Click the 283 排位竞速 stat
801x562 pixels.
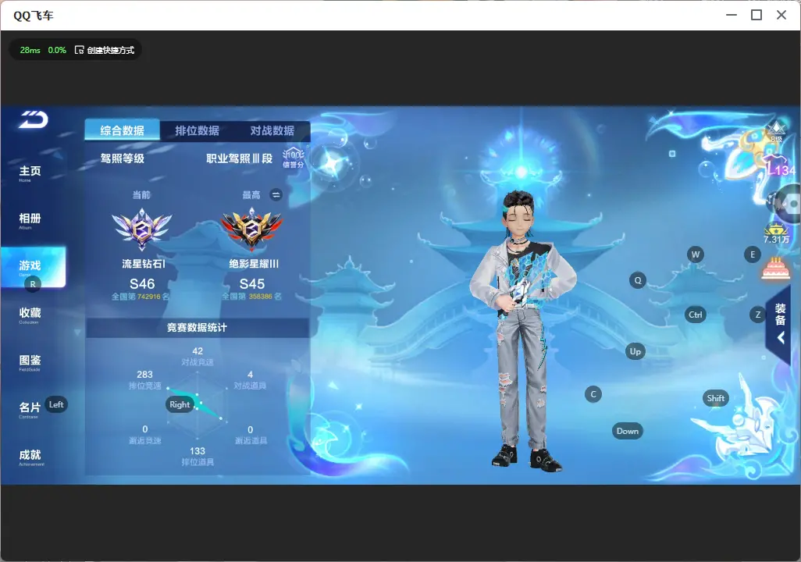(x=144, y=379)
